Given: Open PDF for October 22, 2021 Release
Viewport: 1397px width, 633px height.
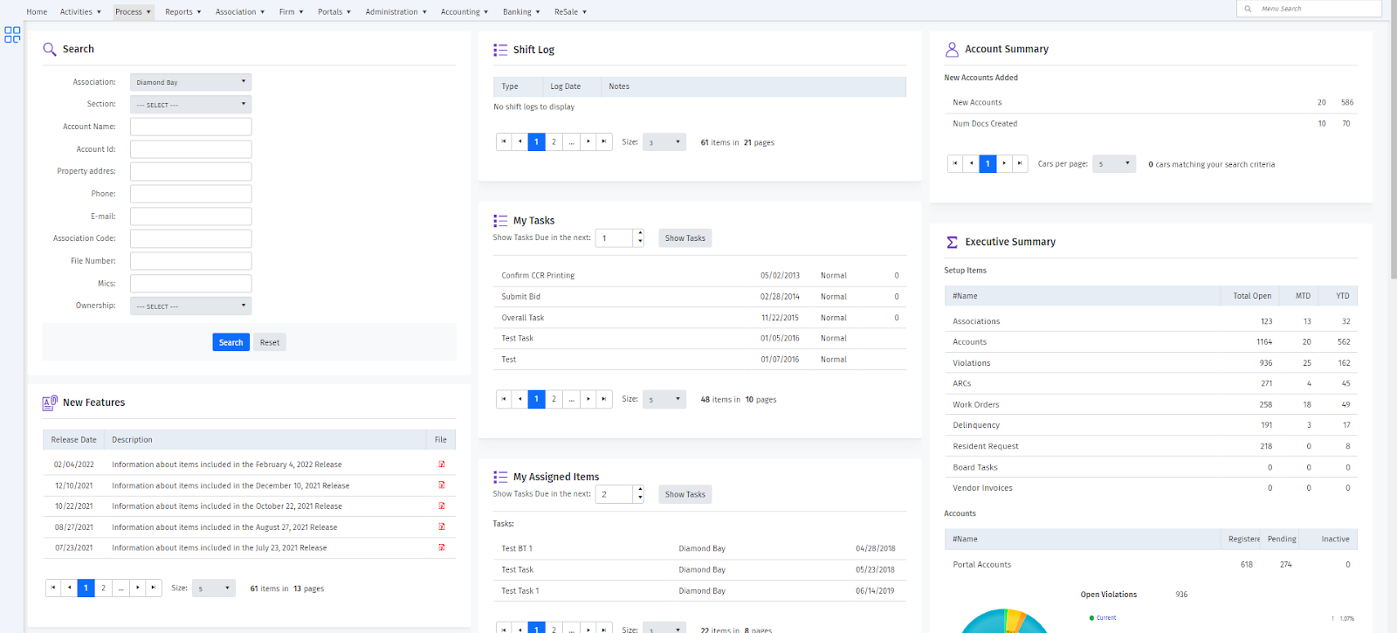Looking at the screenshot, I should click(442, 506).
